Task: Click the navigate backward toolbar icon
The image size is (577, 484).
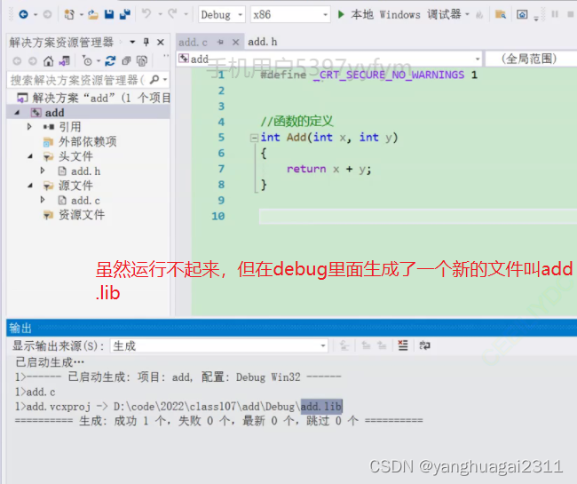Action: [22, 15]
